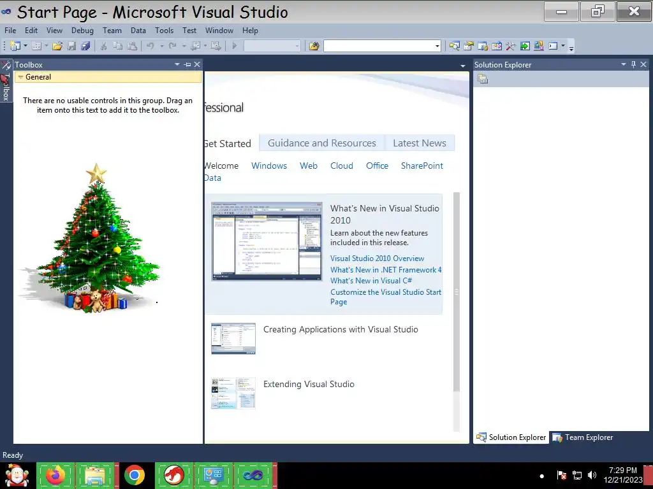Image resolution: width=653 pixels, height=489 pixels.
Task: Click the Navigate Forward icon
Action: click(x=216, y=46)
